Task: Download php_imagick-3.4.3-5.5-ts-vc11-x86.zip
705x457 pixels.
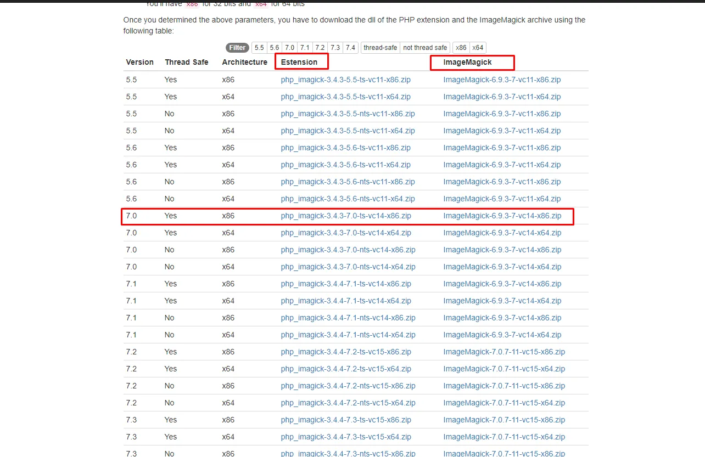Action: coord(346,80)
